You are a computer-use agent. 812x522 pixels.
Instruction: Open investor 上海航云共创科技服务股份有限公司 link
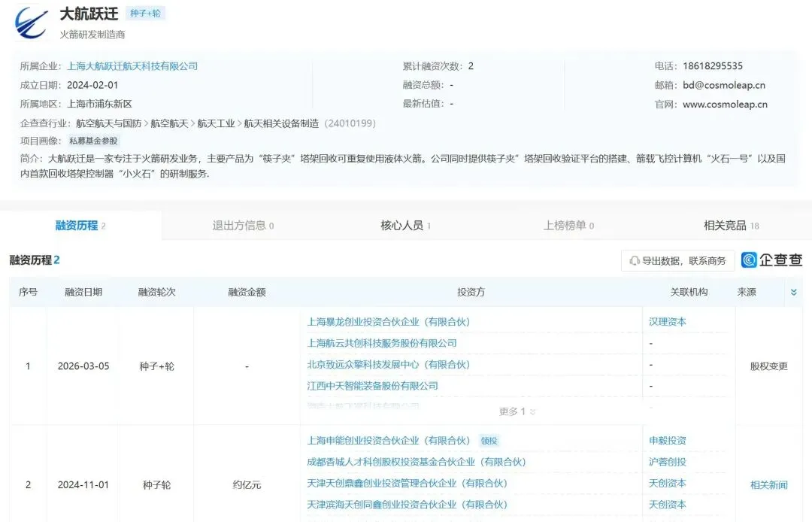tap(382, 343)
